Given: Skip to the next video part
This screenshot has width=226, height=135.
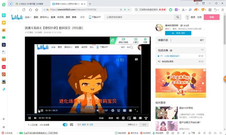Looking at the screenshot, I should (x=35, y=118).
